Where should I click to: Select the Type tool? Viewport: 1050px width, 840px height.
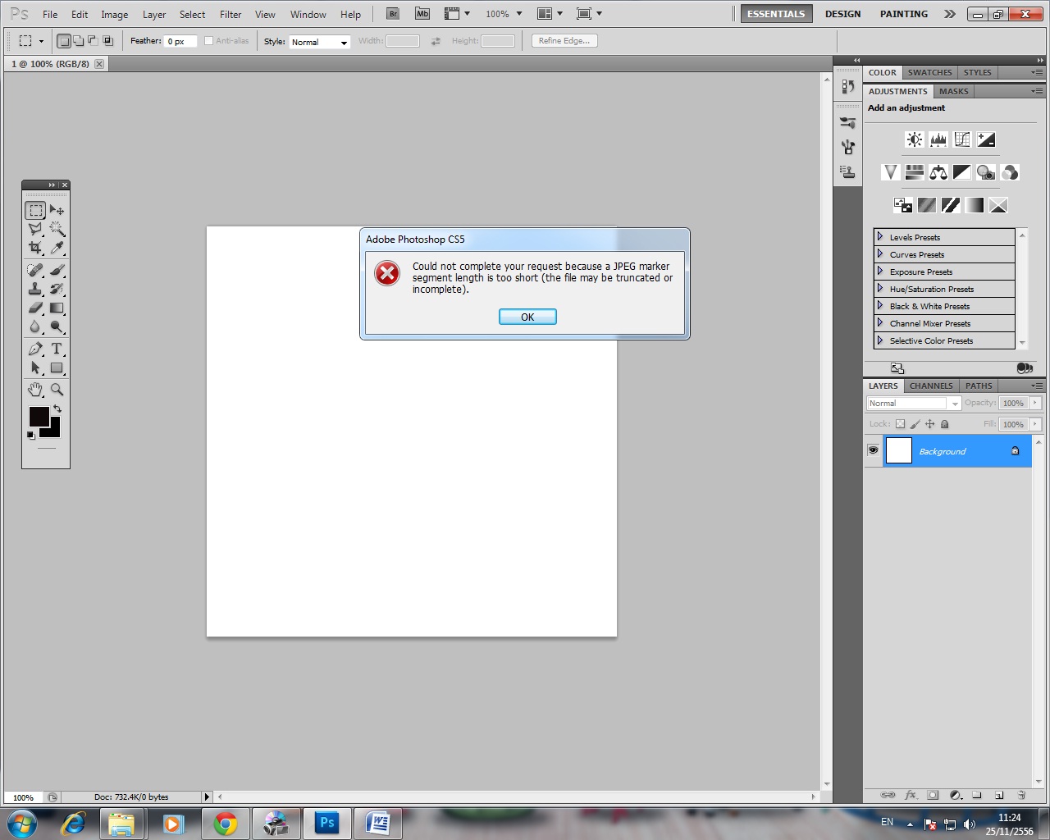[57, 349]
